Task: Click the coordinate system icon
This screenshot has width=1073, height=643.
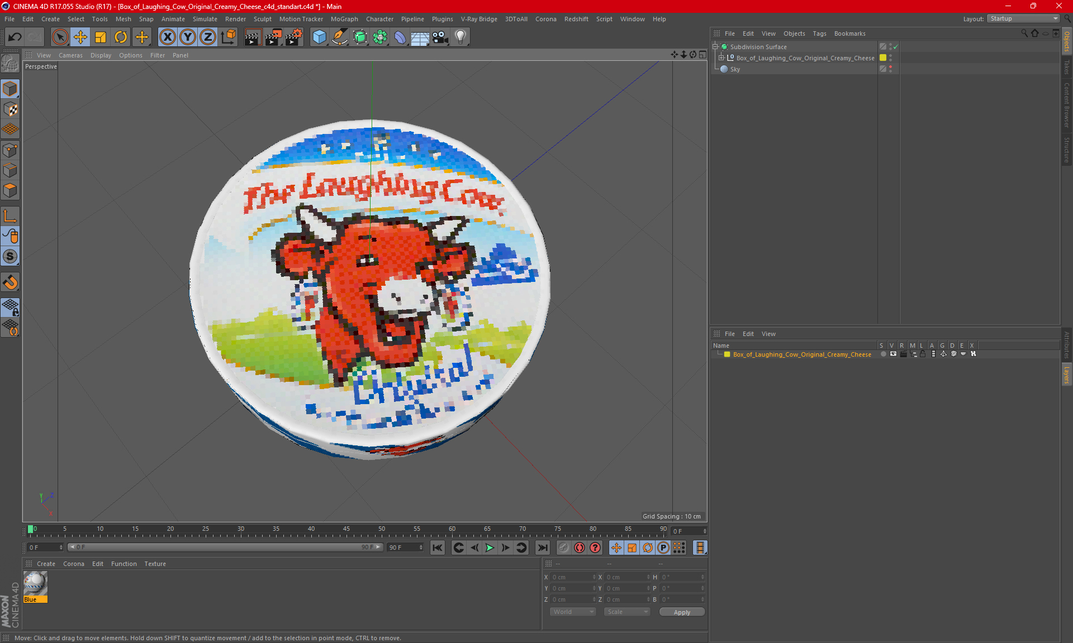Action: coord(228,37)
